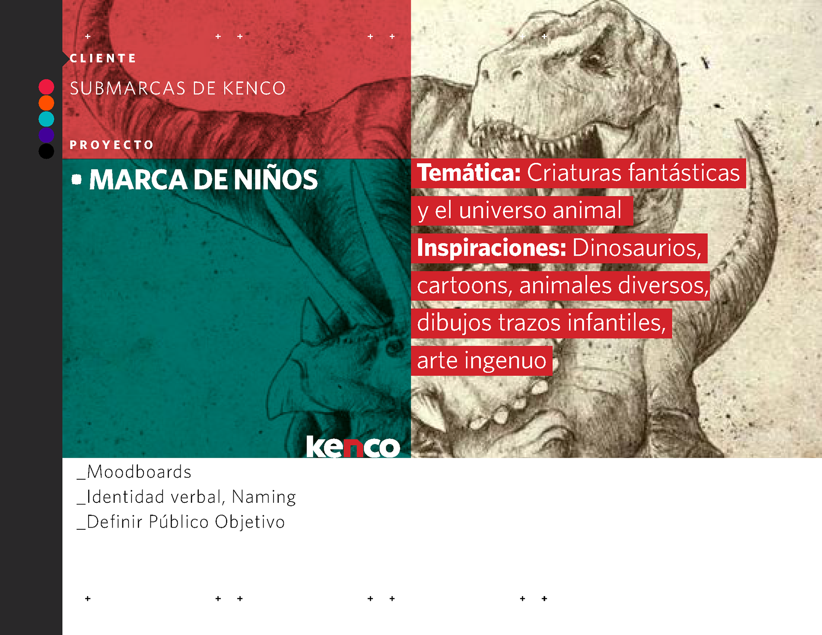Click _Definir Público Objetivo item

point(181,522)
